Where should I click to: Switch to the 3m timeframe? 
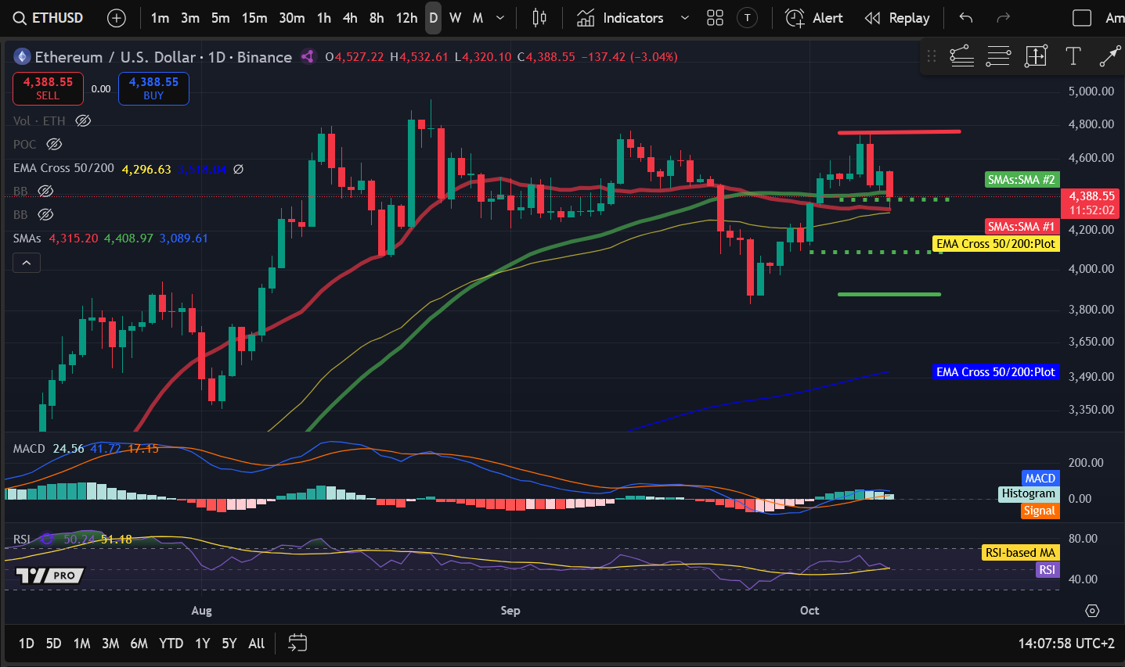[190, 18]
